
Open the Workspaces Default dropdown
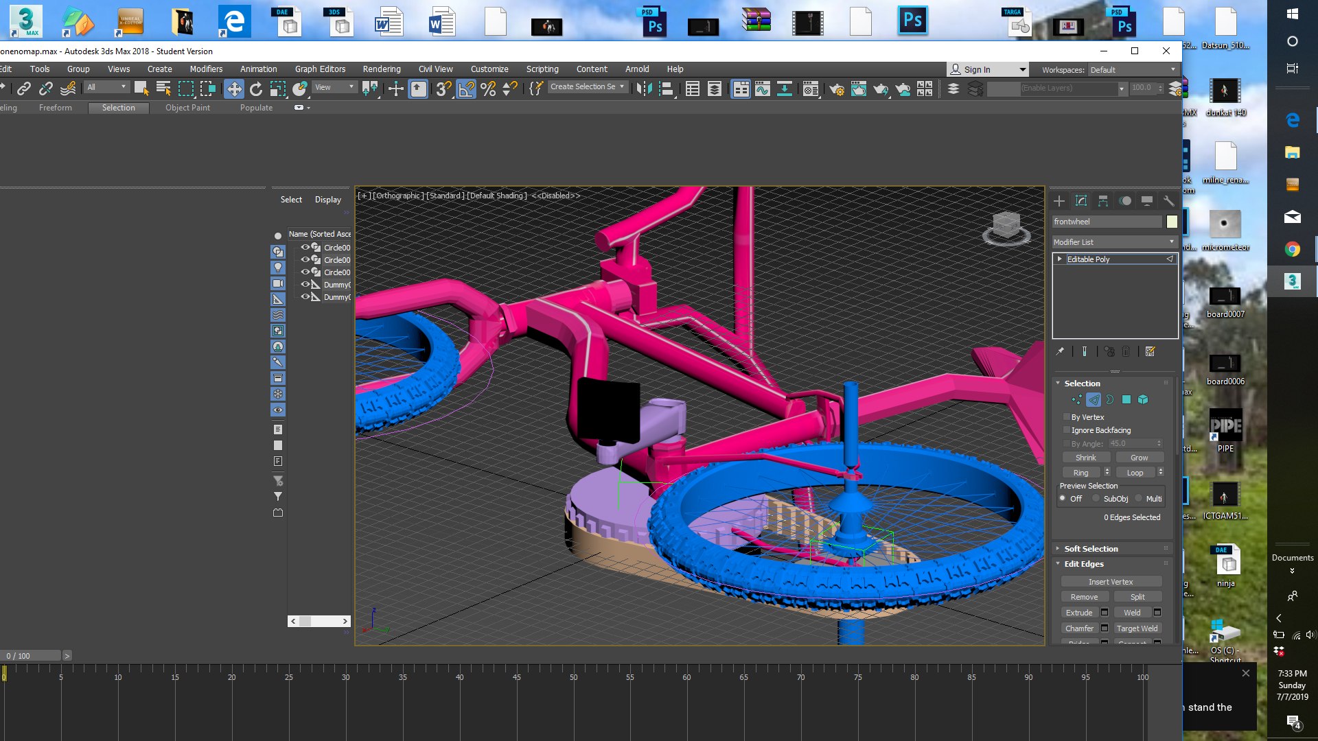point(1133,70)
